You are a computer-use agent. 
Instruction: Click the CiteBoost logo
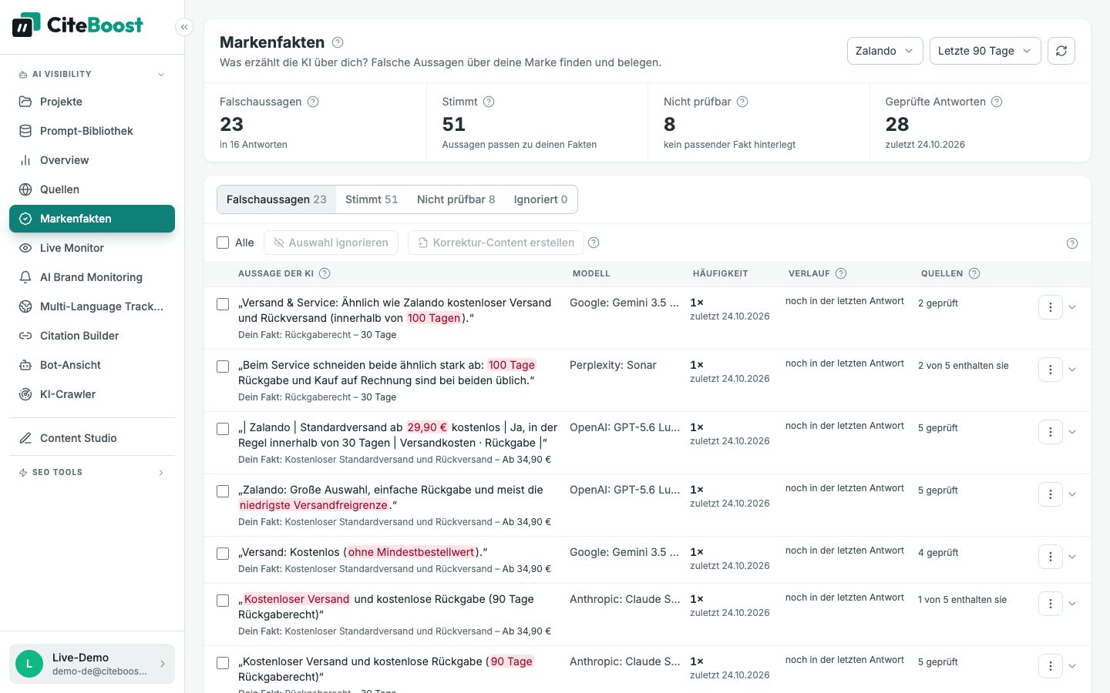click(x=77, y=25)
